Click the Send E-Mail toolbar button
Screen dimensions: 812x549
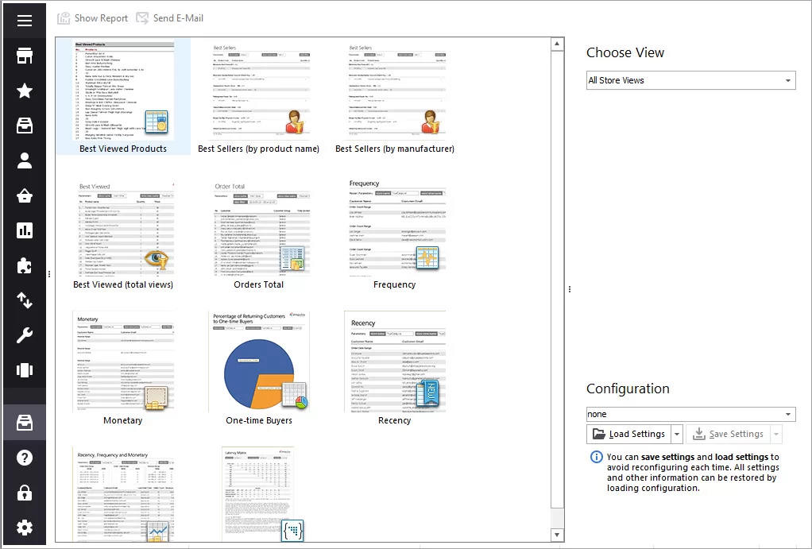pyautogui.click(x=170, y=18)
